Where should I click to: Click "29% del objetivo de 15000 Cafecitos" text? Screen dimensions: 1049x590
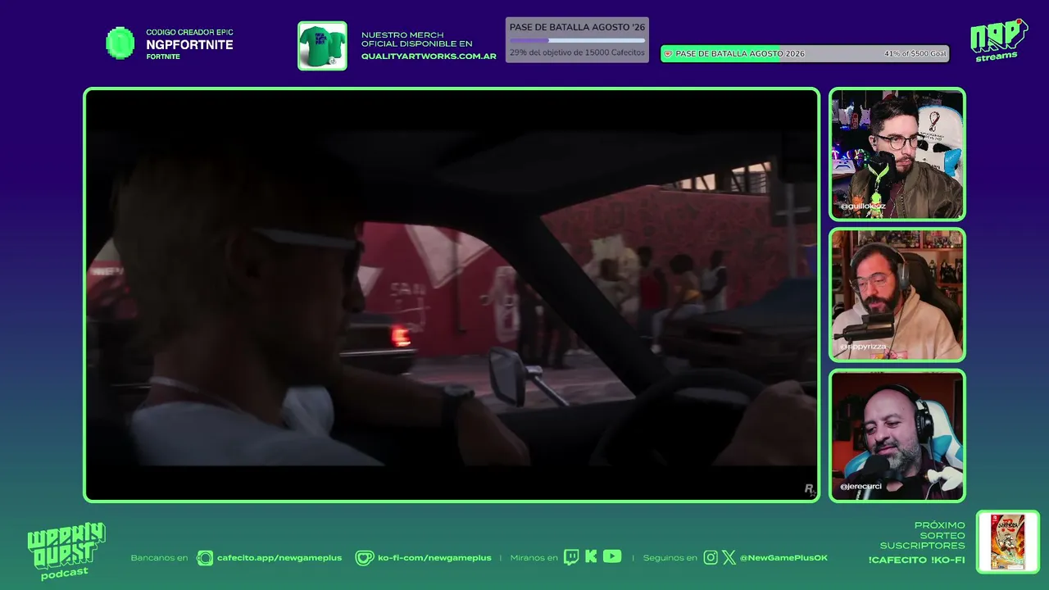coord(577,52)
